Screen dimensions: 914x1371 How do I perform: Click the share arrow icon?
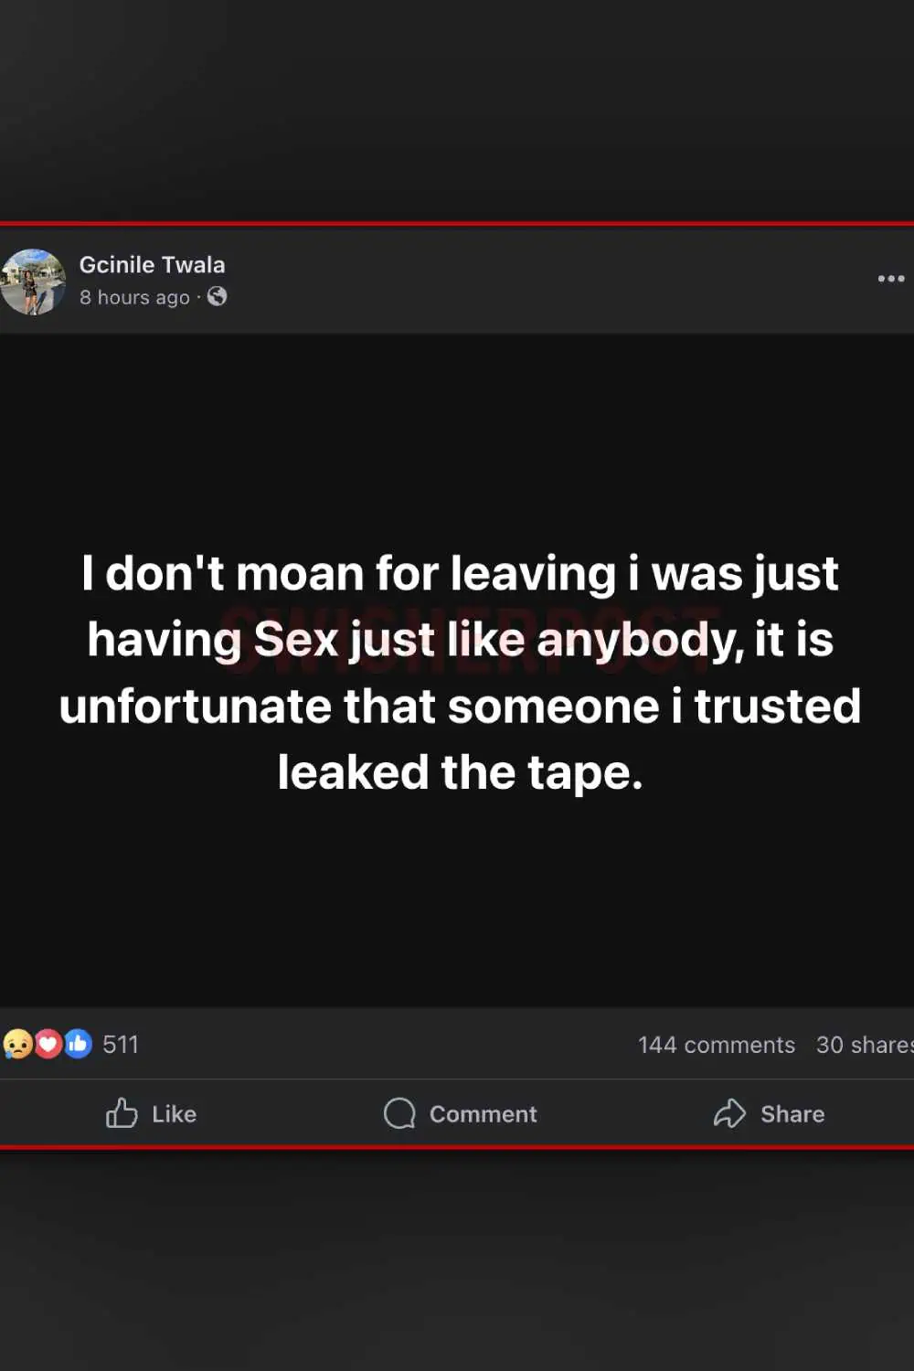click(x=729, y=1113)
